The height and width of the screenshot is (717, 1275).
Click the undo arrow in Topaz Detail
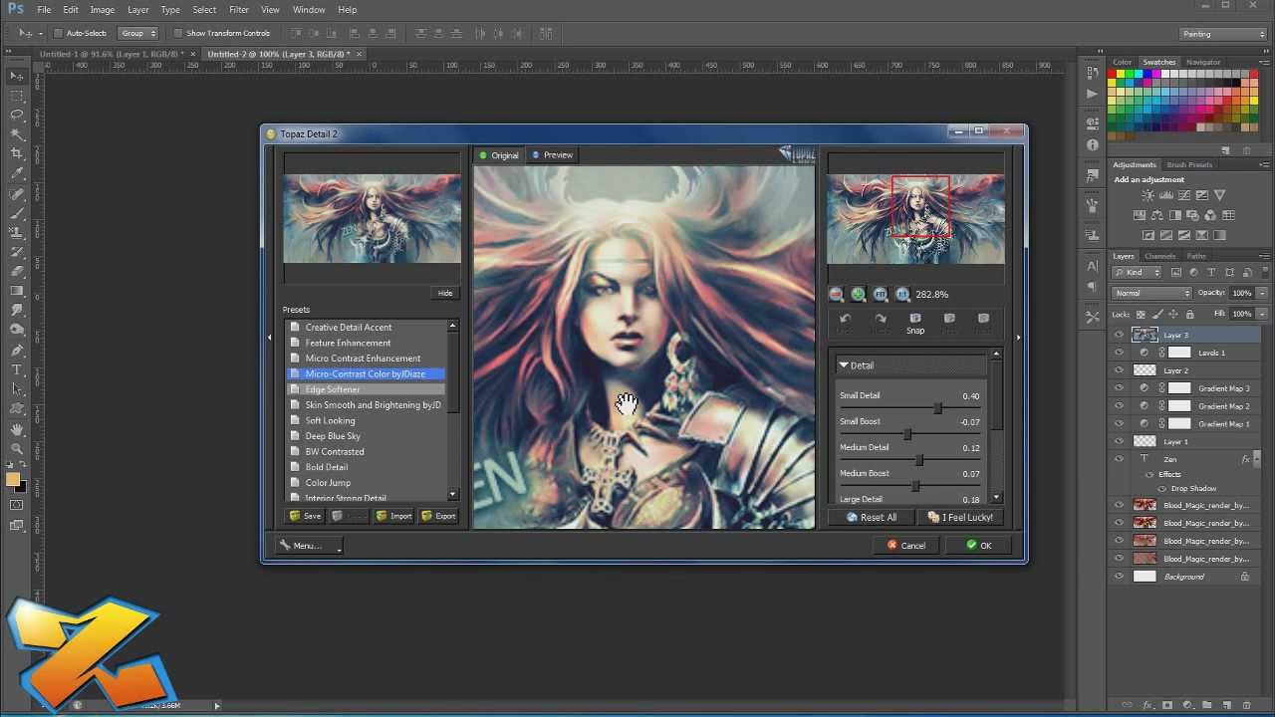846,319
